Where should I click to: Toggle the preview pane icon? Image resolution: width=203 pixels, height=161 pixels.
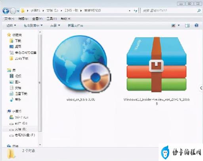coord(187,25)
